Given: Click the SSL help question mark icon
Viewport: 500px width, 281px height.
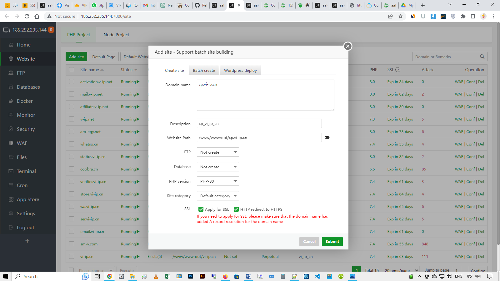Looking at the screenshot, I should tap(398, 70).
